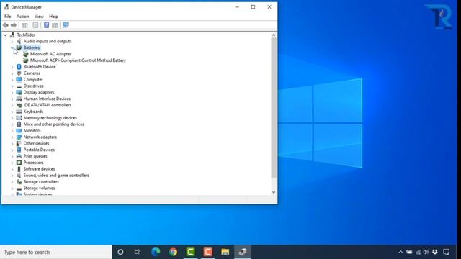Click the Bluetooth Device icon
Screen dimensions: 461x259
tap(19, 67)
